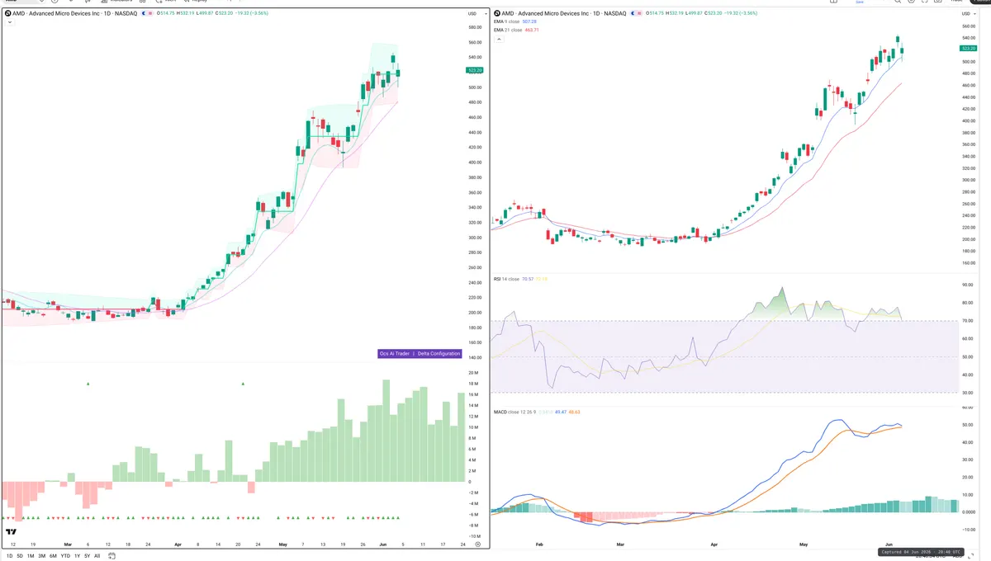Click the 580.00 label on left price axis

[475, 27]
